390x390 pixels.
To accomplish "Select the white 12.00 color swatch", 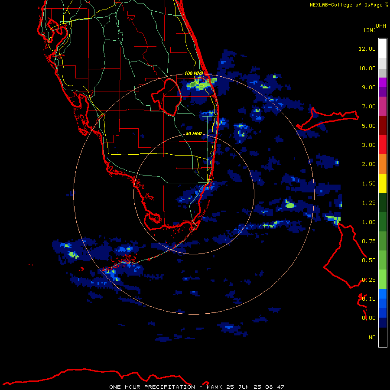I will pos(383,49).
